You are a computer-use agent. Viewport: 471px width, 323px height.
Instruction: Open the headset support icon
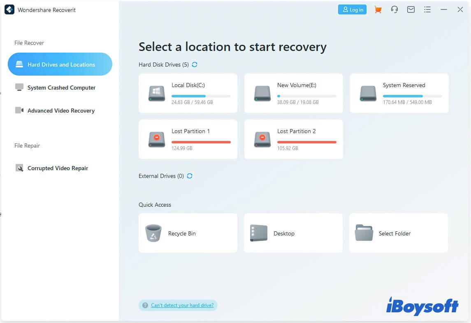394,9
